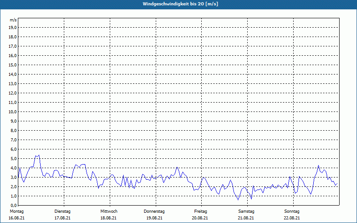
Task: Click the 3,0 axis label
Action: coord(13,177)
